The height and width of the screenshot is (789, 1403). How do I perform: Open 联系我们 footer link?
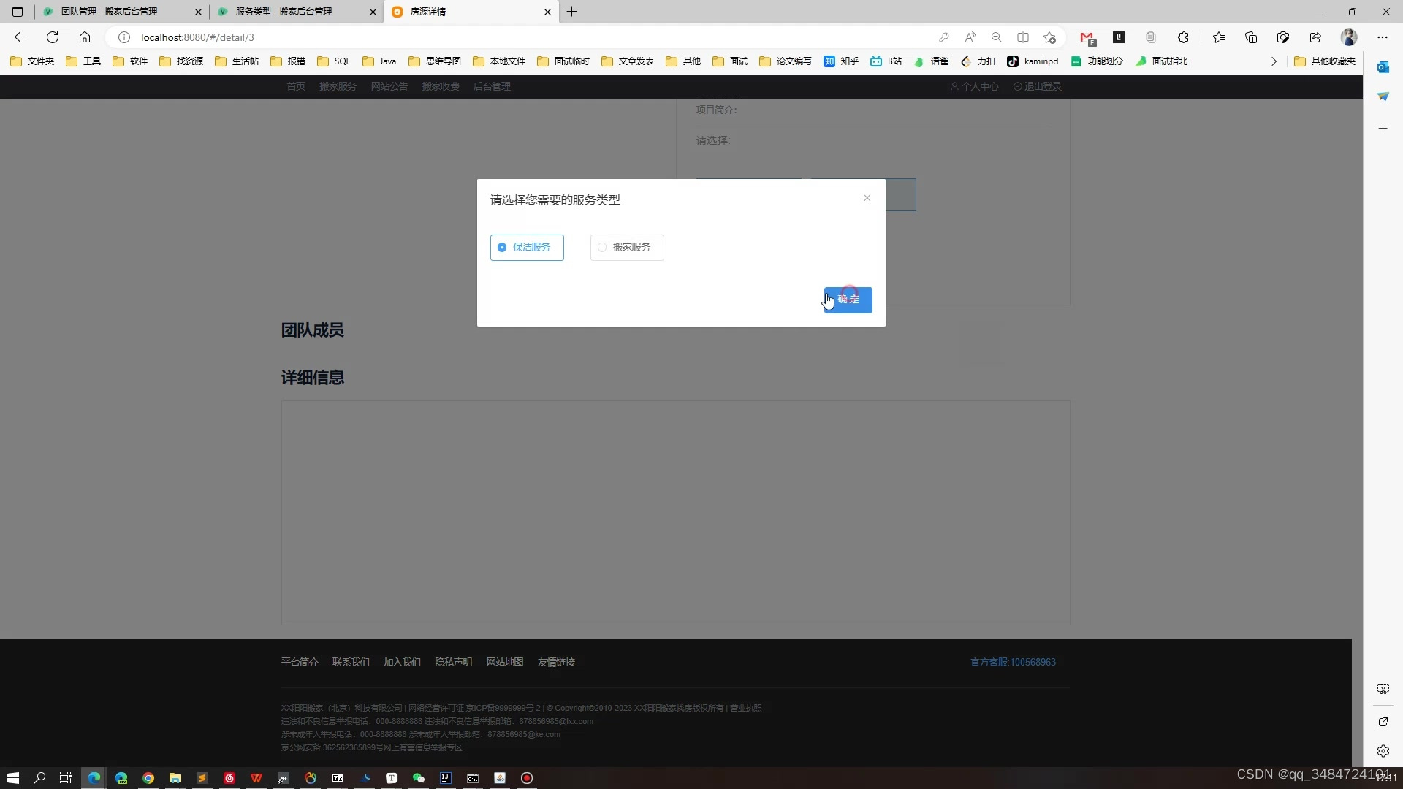(351, 663)
